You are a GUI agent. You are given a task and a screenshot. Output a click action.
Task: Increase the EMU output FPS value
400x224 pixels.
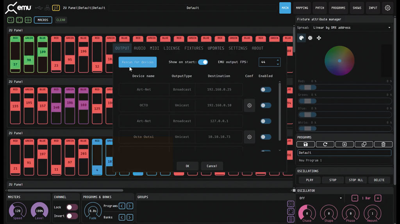coord(278,60)
